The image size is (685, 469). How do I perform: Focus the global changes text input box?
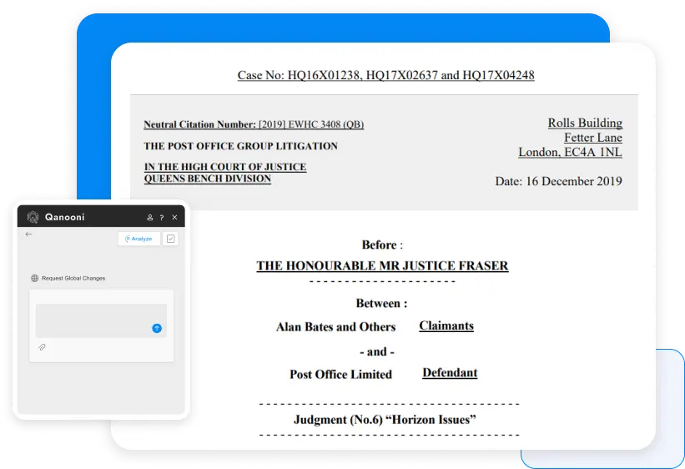tap(101, 320)
